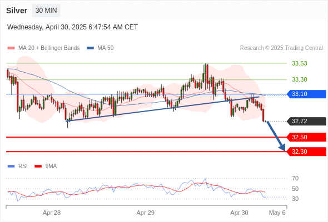This screenshot has width=328, height=222.
Task: Click the 32.72 current price tag
Action: [x=306, y=121]
